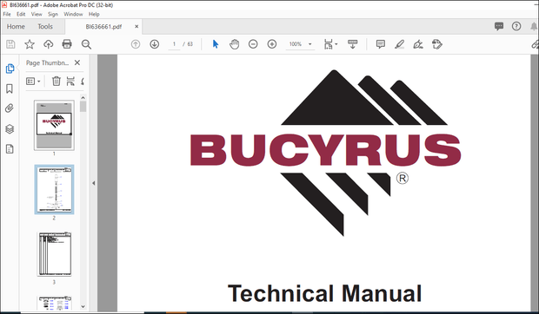This screenshot has height=314, width=539.
Task: Open the share link icon
Action: point(535,44)
